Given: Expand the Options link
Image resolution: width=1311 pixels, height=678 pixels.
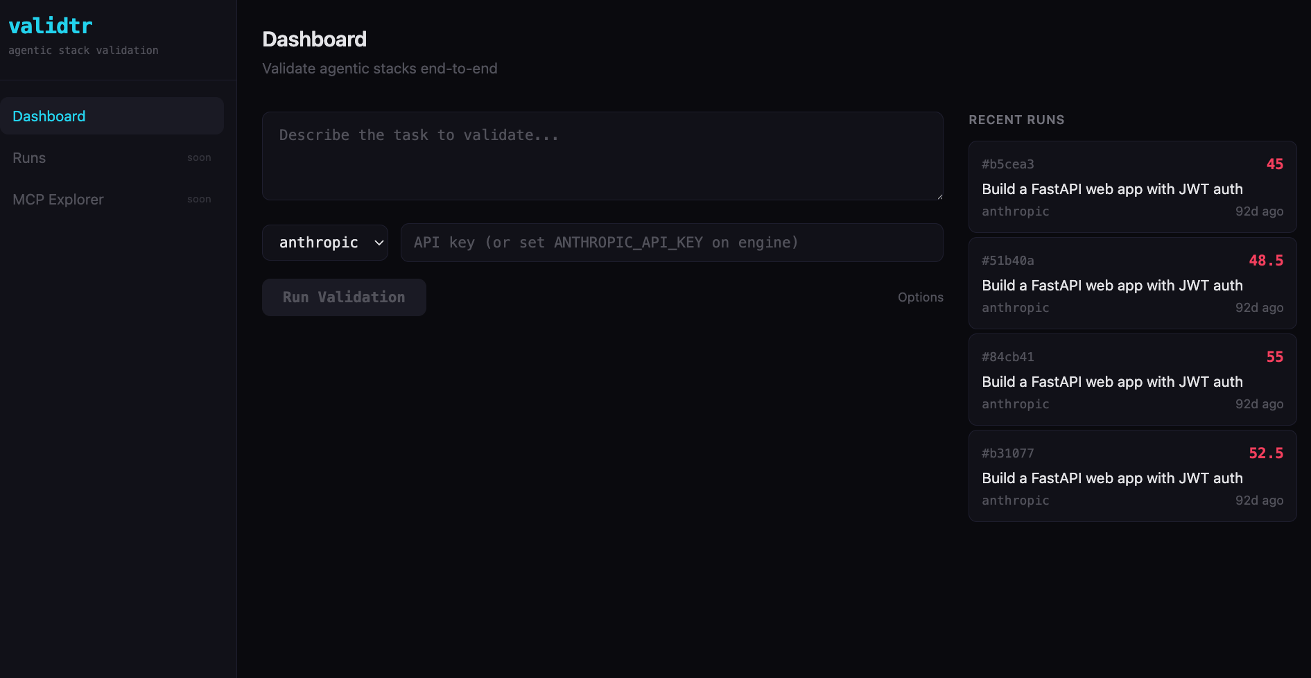Looking at the screenshot, I should tap(920, 297).
